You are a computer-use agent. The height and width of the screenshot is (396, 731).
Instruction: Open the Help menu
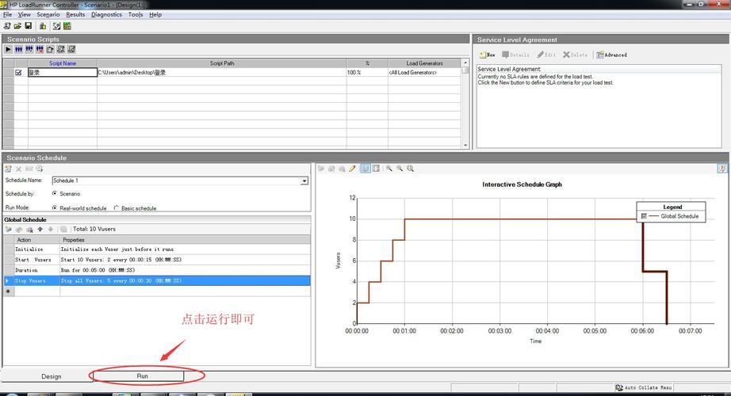coord(155,14)
